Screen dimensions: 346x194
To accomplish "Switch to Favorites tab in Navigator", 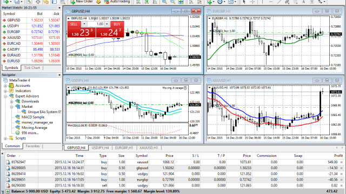I will pyautogui.click(x=32, y=146).
